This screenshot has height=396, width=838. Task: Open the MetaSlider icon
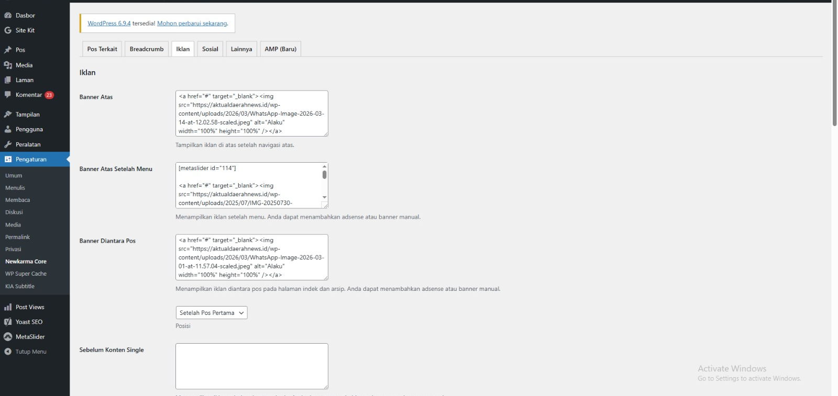pyautogui.click(x=8, y=337)
